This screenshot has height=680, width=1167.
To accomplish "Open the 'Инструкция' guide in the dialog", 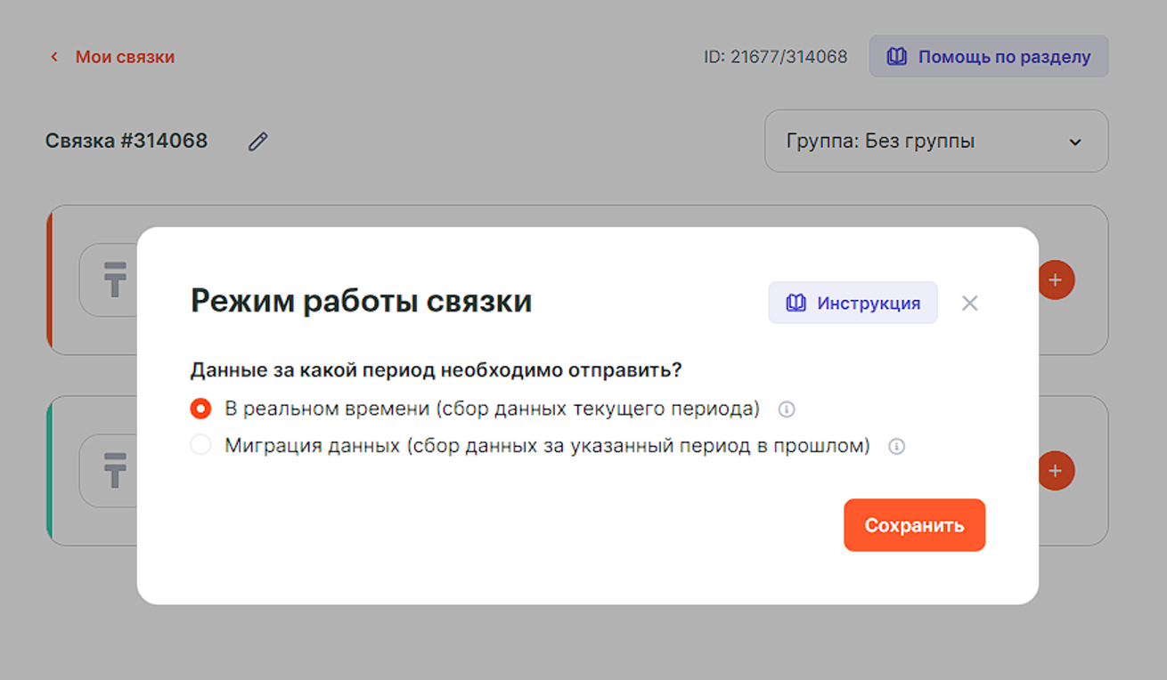I will [x=853, y=303].
